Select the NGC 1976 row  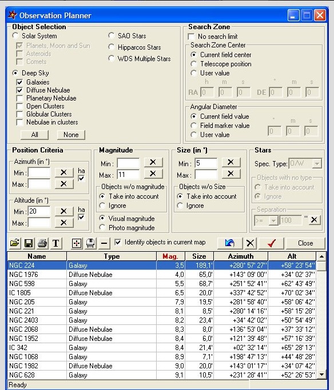pos(162,275)
